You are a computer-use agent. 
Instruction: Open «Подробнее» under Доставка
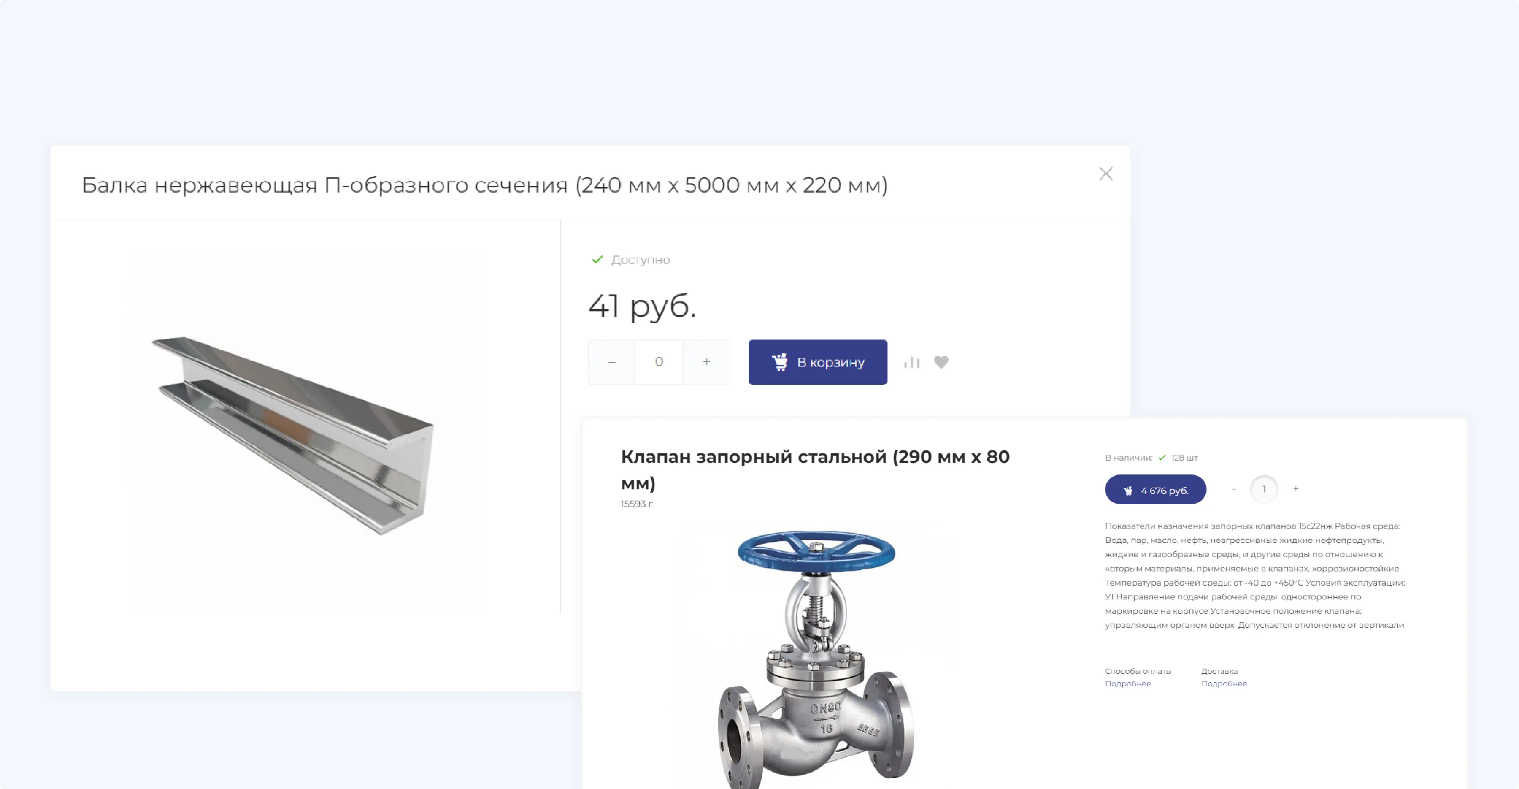(x=1224, y=683)
